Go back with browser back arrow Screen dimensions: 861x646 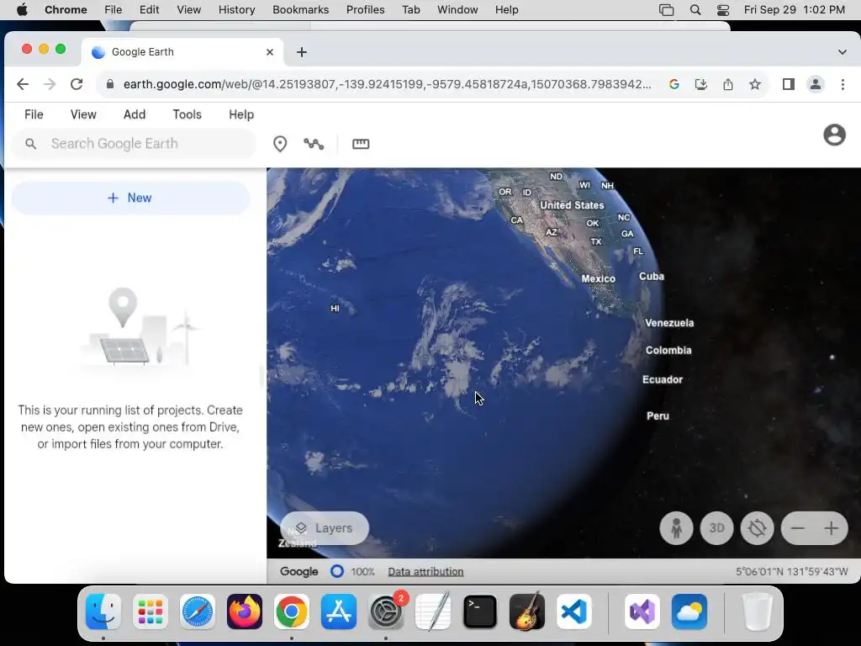coord(23,84)
